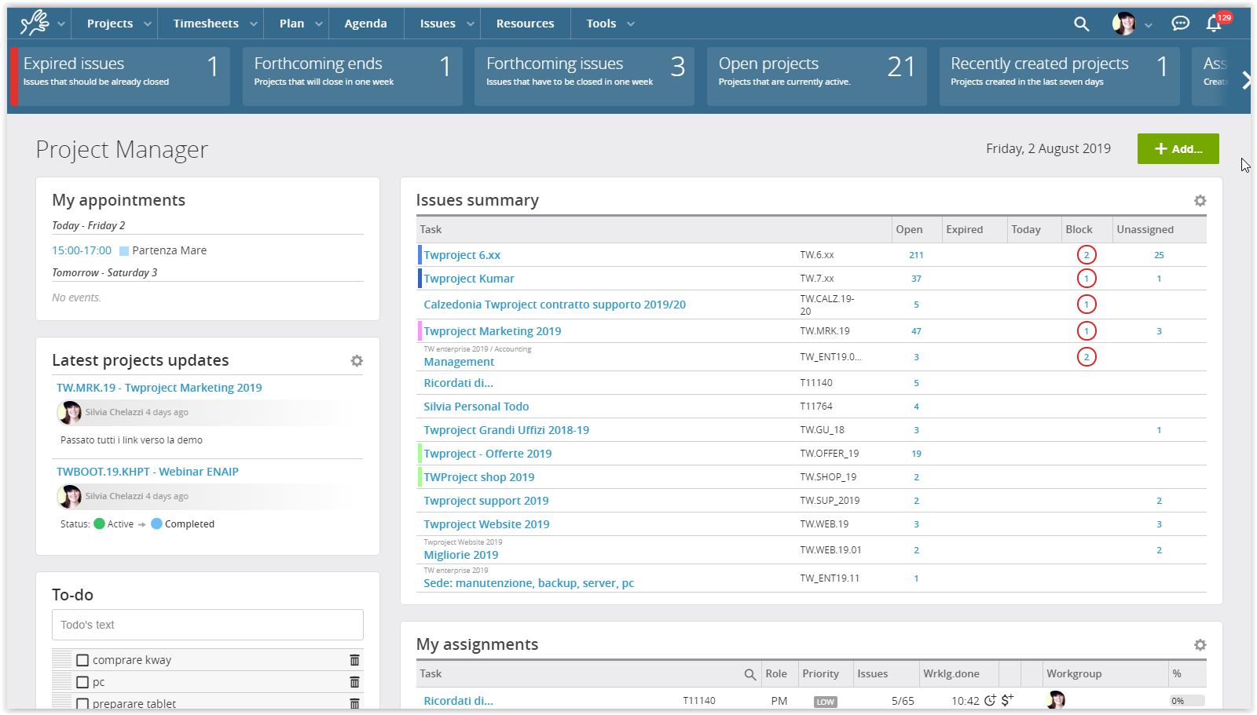Viewport: 1257px width, 715px height.
Task: Click the worklog timer icon on Ricordati di row
Action: tap(990, 700)
